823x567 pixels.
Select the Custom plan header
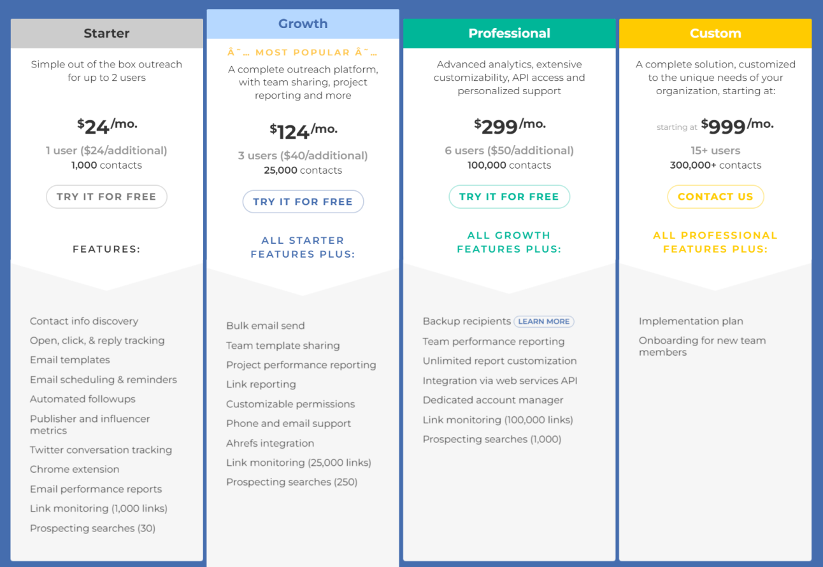point(715,34)
